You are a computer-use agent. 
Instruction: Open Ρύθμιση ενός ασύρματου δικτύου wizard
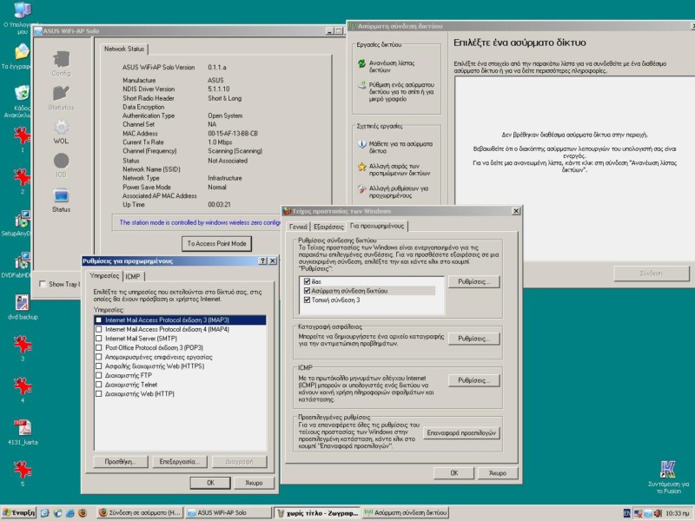(x=401, y=92)
